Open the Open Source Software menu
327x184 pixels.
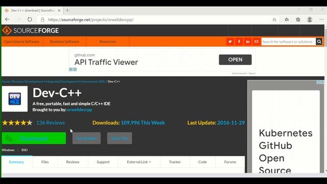(x=21, y=41)
